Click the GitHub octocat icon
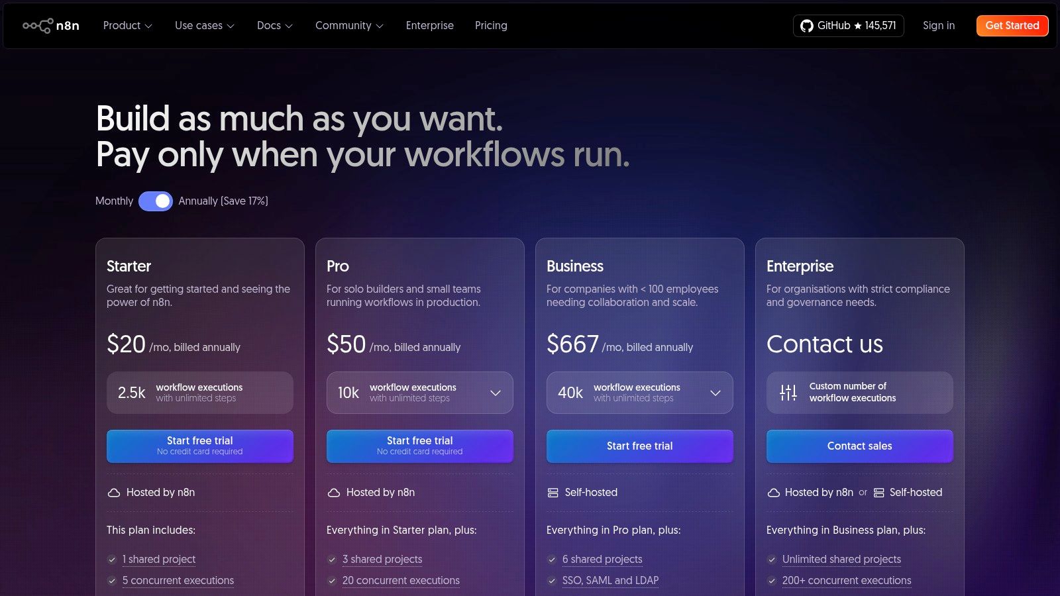Viewport: 1060px width, 596px height. [x=806, y=26]
